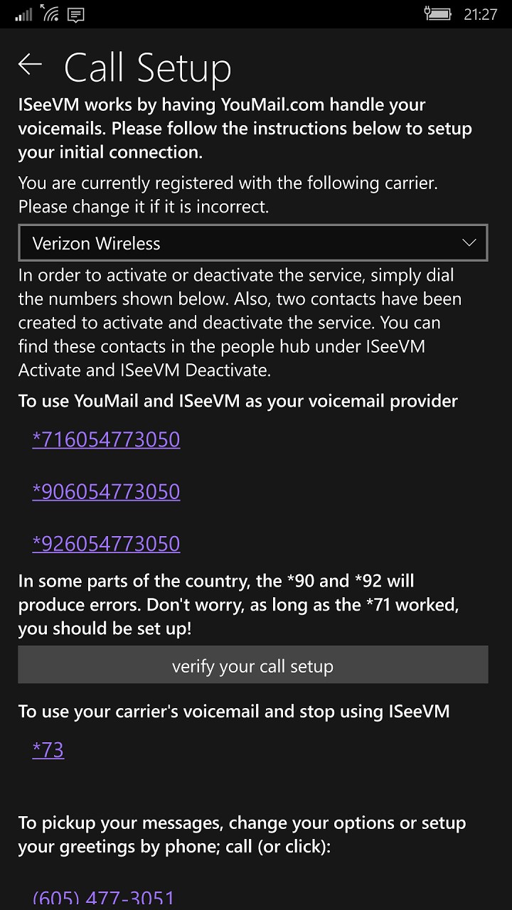
Task: Dial the *926054773050 activation link
Action: [106, 543]
